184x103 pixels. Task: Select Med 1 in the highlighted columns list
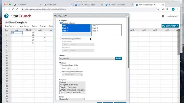click(76, 25)
